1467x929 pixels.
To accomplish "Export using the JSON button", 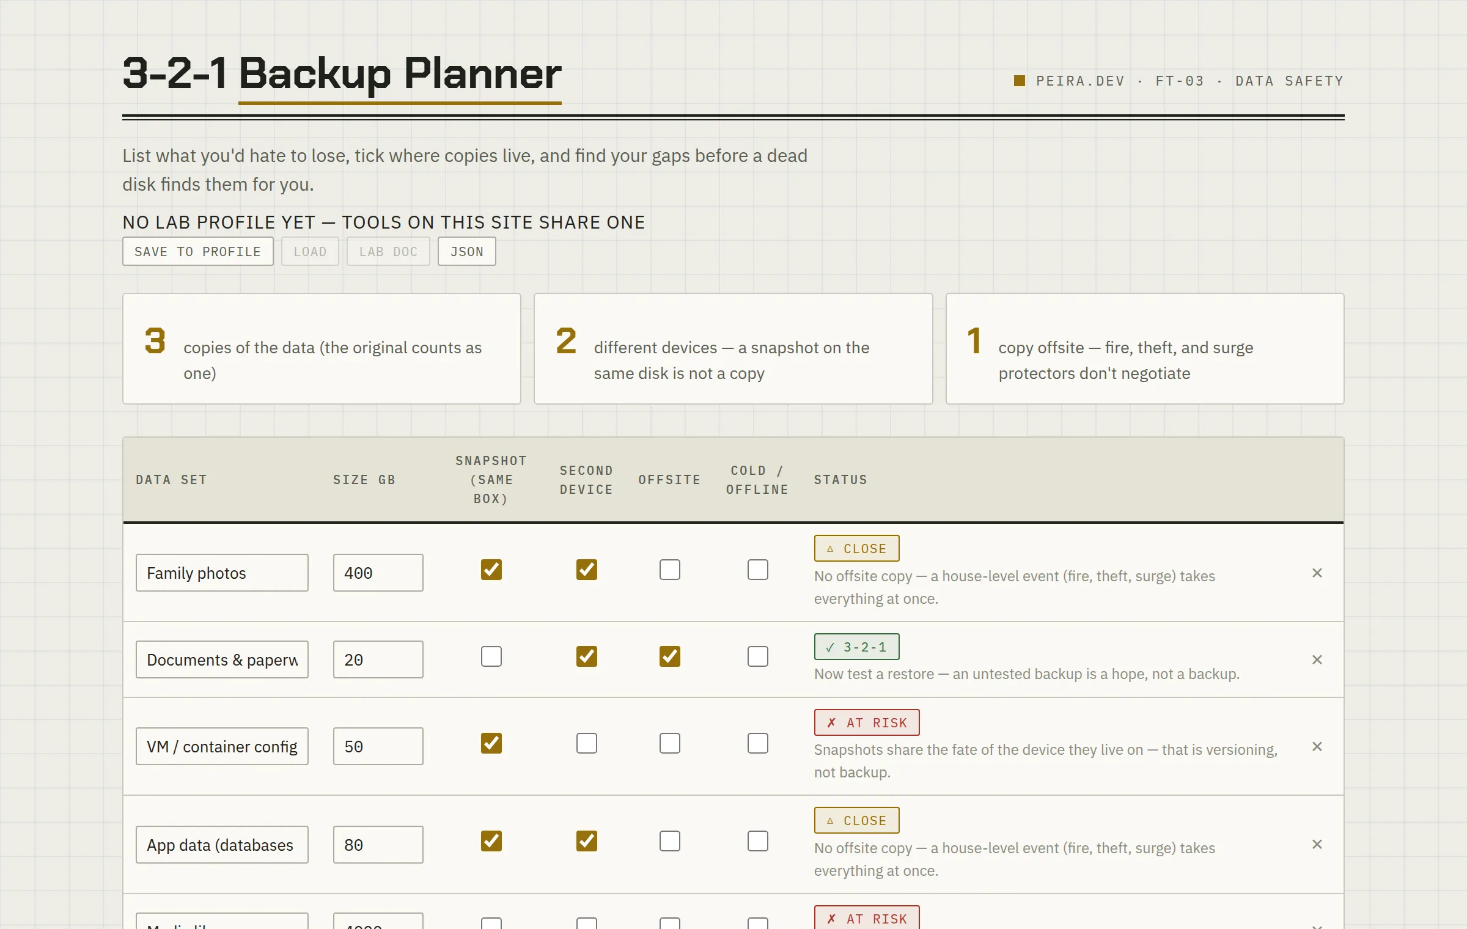I will click(466, 251).
